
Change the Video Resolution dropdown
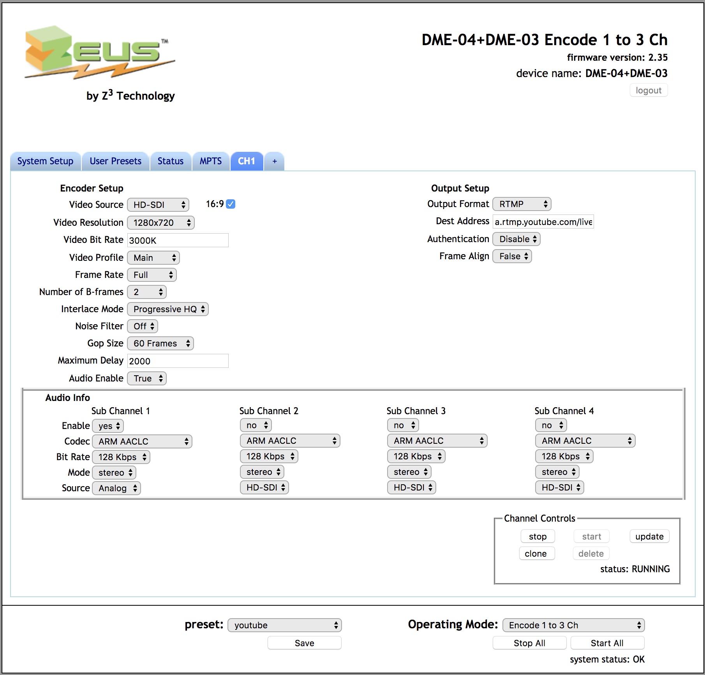(x=161, y=223)
